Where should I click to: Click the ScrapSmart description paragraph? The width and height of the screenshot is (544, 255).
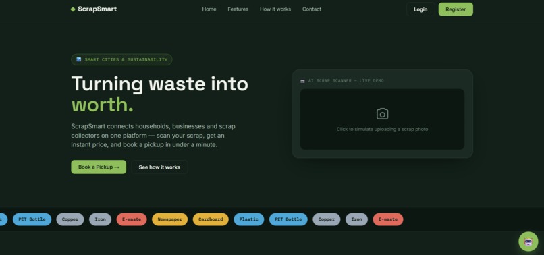click(153, 136)
